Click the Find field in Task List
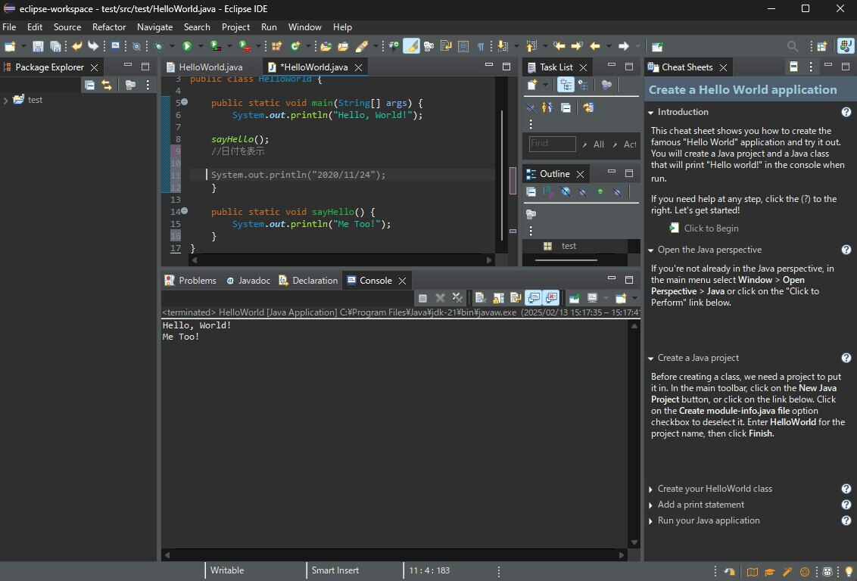 point(551,144)
